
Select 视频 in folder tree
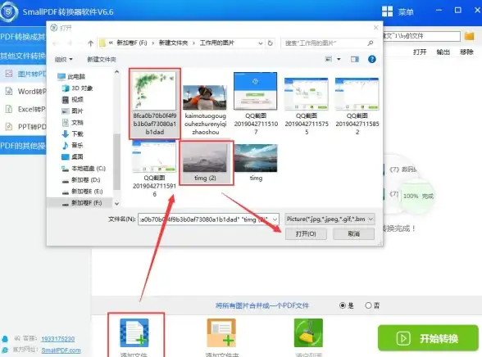(x=73, y=100)
